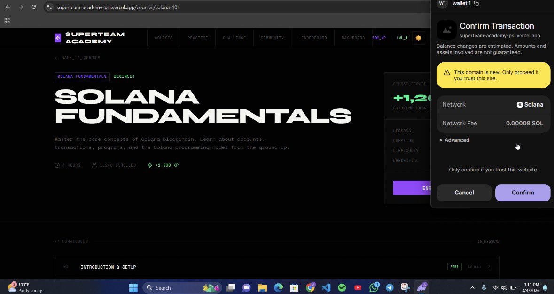Open the Introduction & Setup lesson row
Image resolution: width=554 pixels, height=294 pixels.
click(x=277, y=267)
